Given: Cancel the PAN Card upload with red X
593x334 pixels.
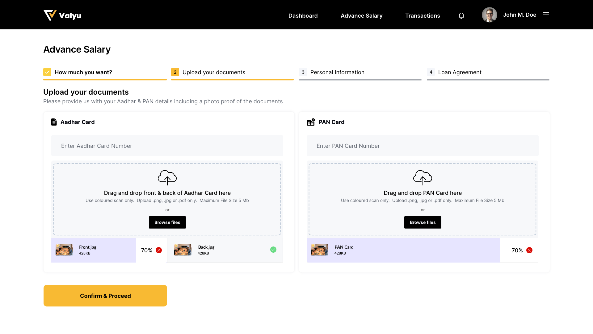Looking at the screenshot, I should coord(529,250).
